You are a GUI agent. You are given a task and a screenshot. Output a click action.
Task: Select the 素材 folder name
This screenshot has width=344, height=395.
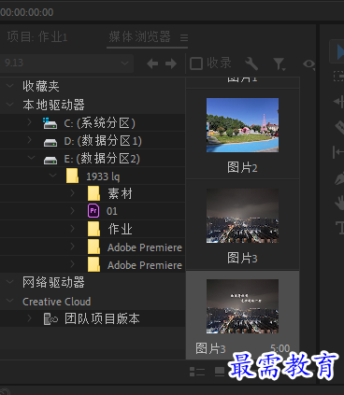[x=120, y=193]
